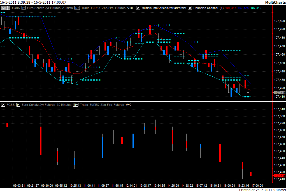Select 'Euro-Schatz 2yr Futures' label in lower pane
This screenshot has width=286, height=192.
click(38, 105)
